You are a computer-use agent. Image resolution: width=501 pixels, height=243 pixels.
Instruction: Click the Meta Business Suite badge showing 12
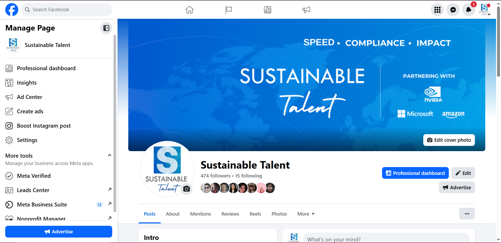click(99, 205)
